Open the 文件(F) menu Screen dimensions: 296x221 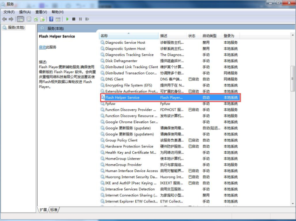pyautogui.click(x=9, y=12)
